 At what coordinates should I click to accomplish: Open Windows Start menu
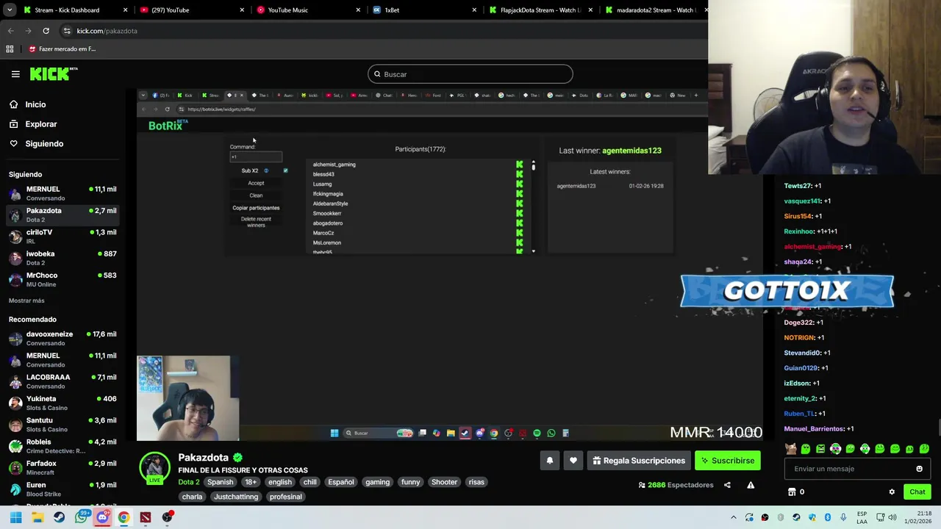[x=15, y=517]
